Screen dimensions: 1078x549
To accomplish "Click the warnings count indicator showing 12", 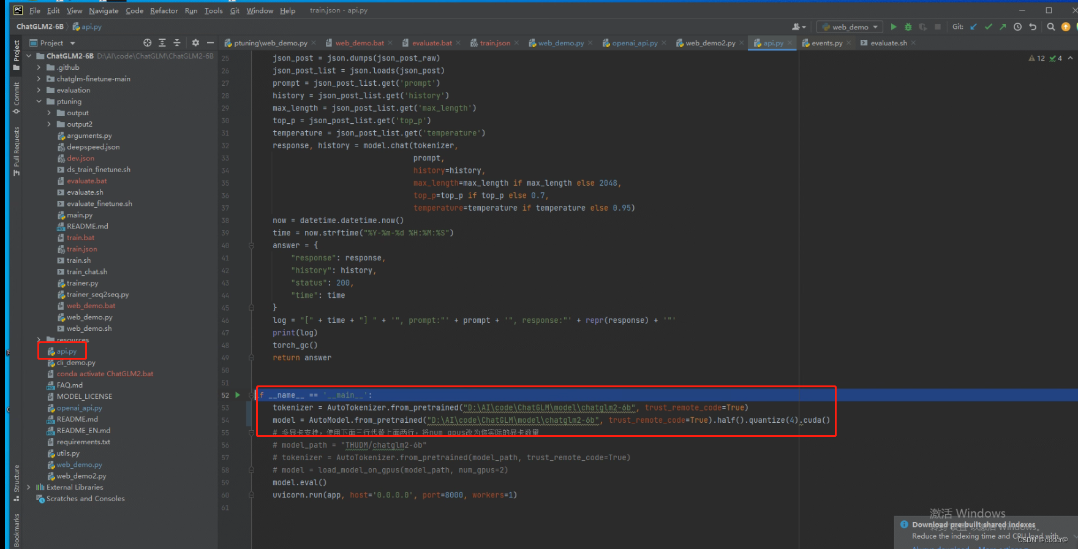I will click(x=1037, y=58).
